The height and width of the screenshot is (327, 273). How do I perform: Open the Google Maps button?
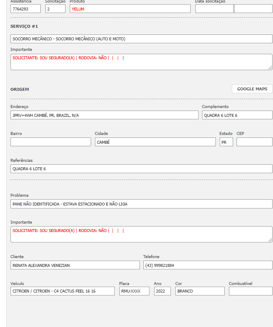click(x=252, y=89)
